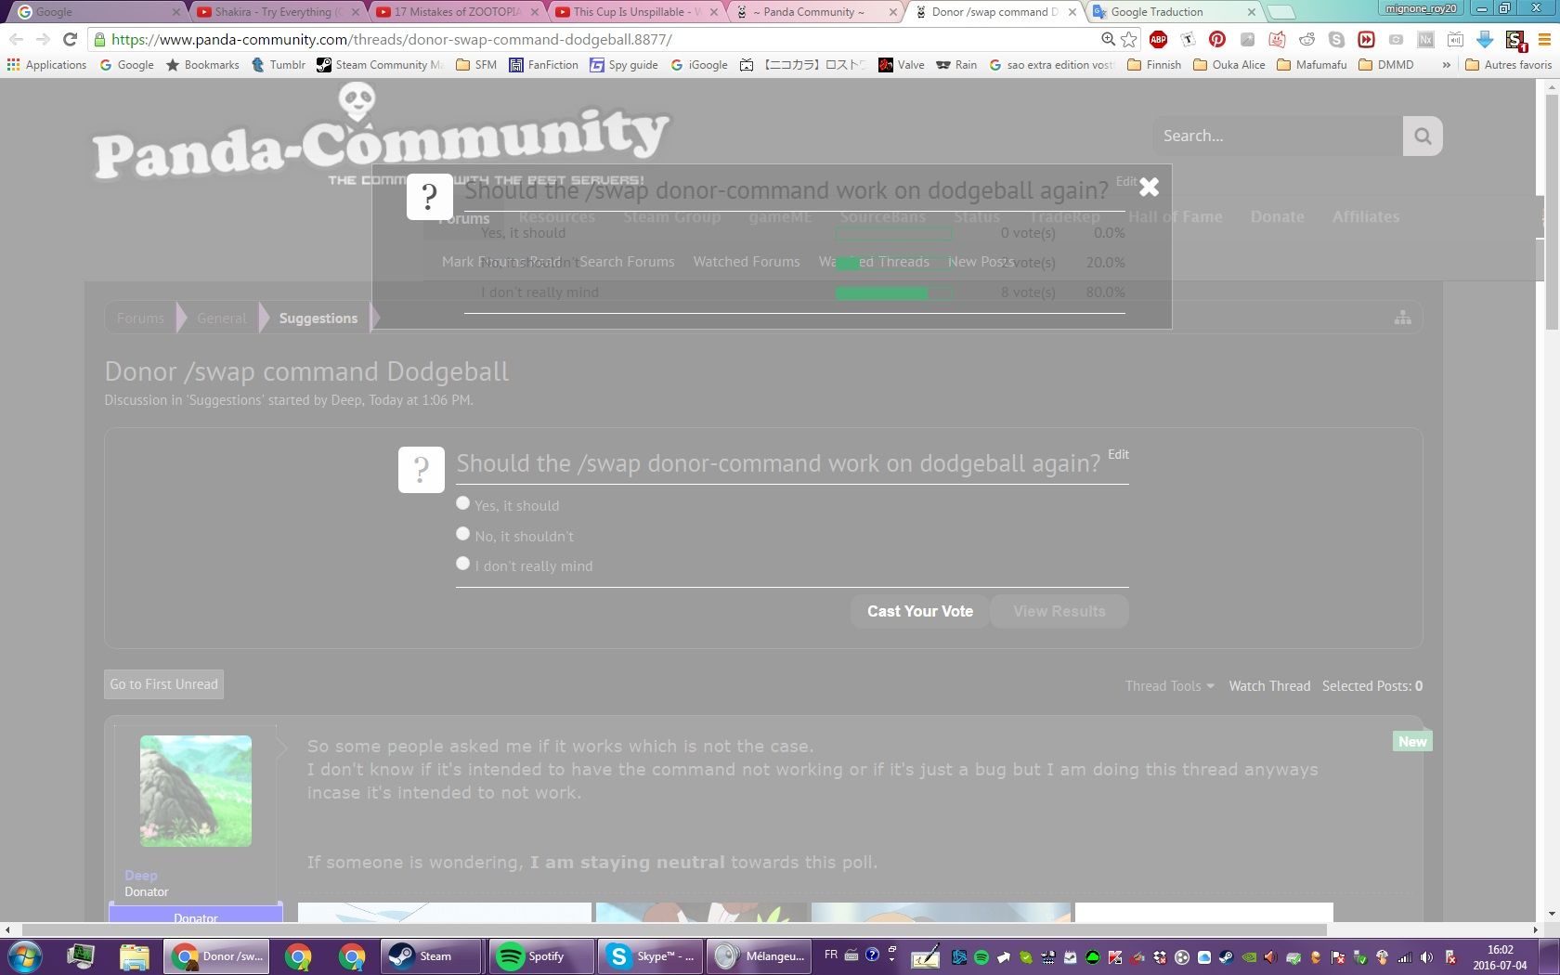The width and height of the screenshot is (1560, 975).
Task: Open the Pinterest extension icon
Action: point(1217,39)
